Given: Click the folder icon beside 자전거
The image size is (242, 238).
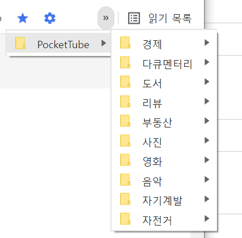Looking at the screenshot, I should point(125,219).
